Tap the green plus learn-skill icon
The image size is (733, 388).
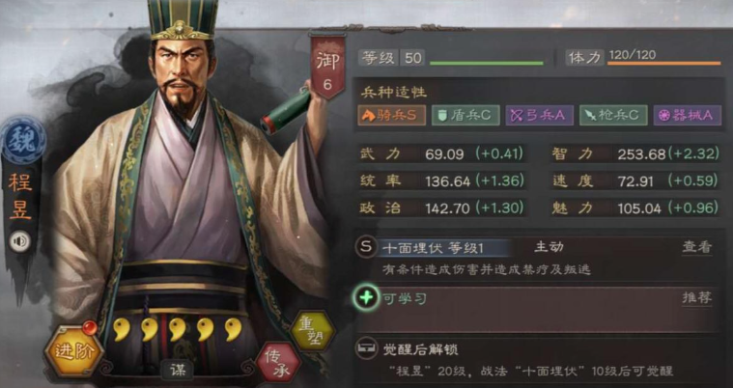pos(366,297)
